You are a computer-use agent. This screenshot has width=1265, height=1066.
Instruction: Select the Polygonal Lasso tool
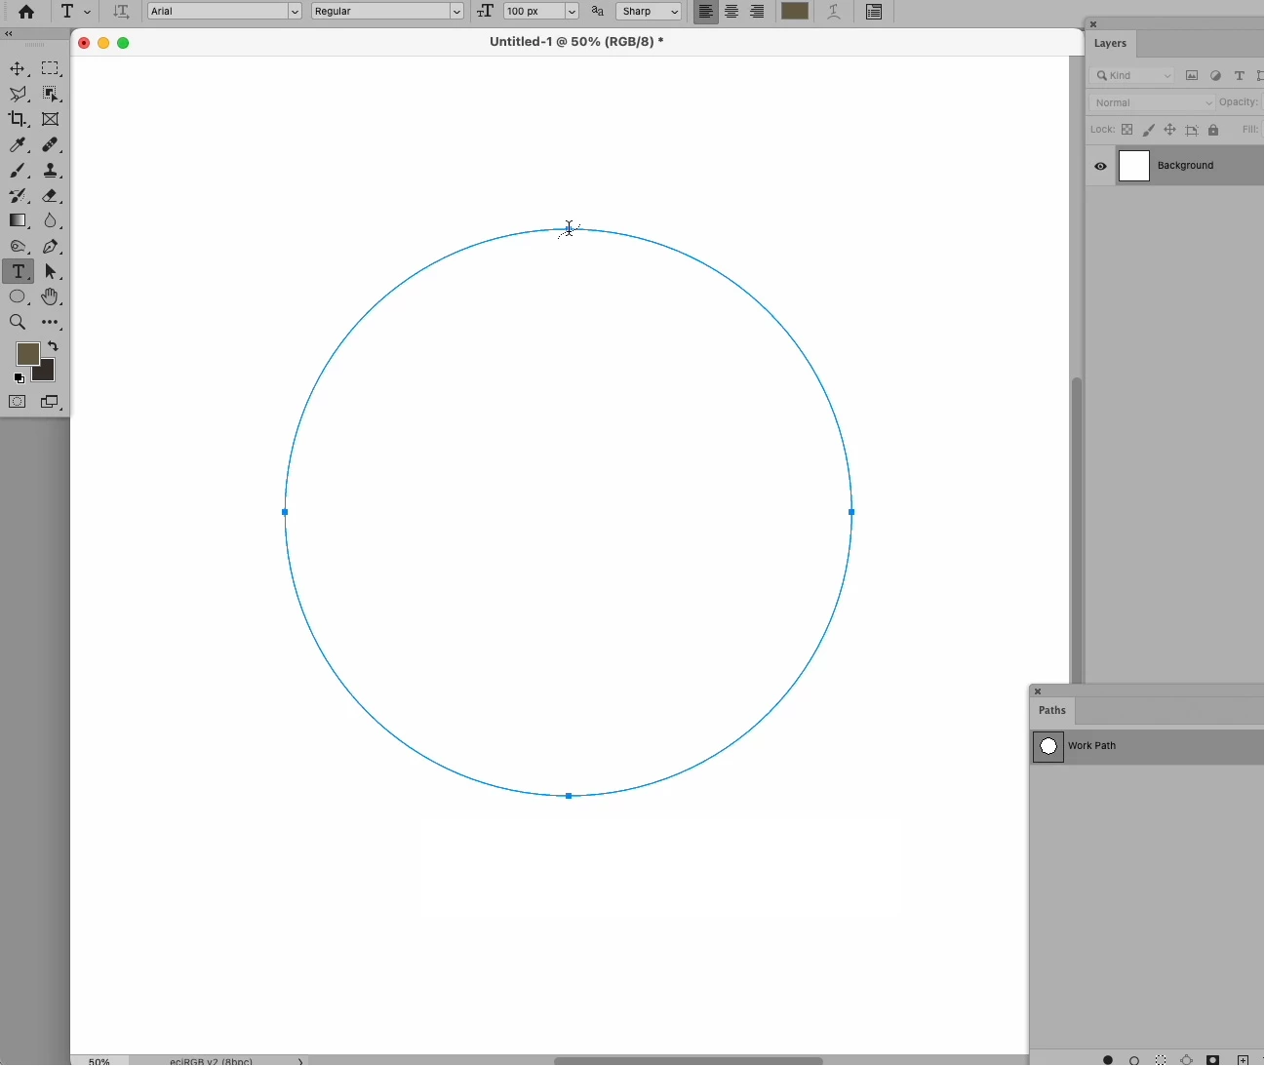coord(18,95)
